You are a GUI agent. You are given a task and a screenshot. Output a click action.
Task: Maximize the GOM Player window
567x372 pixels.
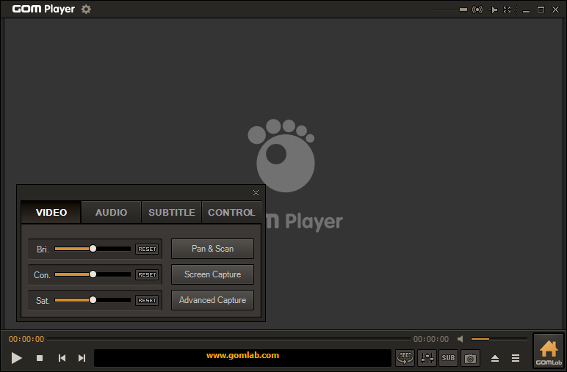[x=541, y=10]
